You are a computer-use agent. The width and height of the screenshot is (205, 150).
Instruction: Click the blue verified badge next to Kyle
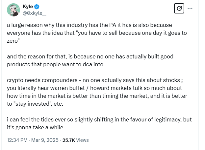pos(37,7)
